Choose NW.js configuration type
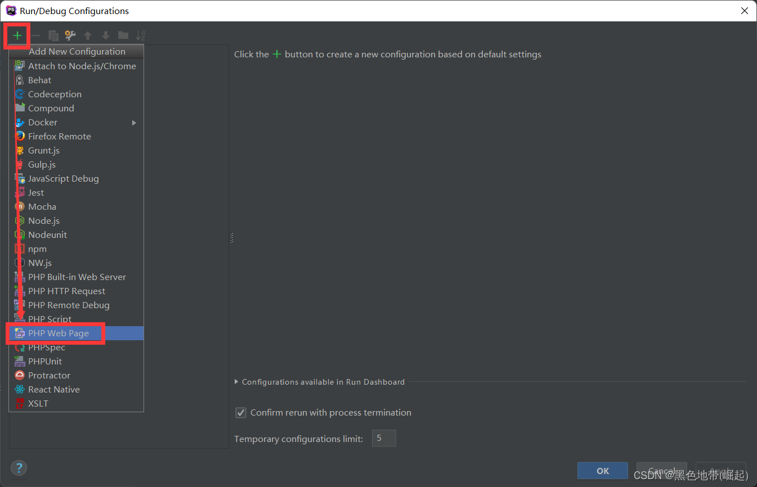The width and height of the screenshot is (757, 487). pos(77,263)
